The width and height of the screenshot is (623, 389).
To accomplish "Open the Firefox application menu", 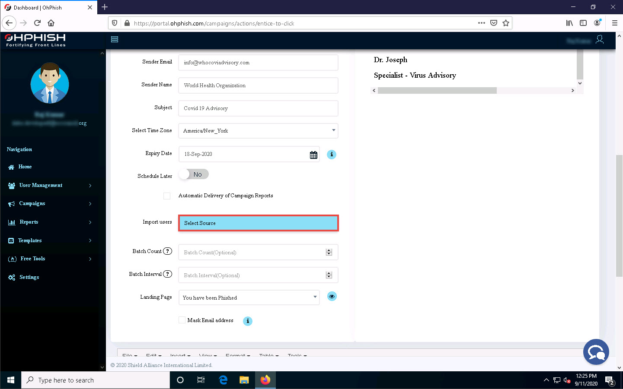I will (614, 23).
